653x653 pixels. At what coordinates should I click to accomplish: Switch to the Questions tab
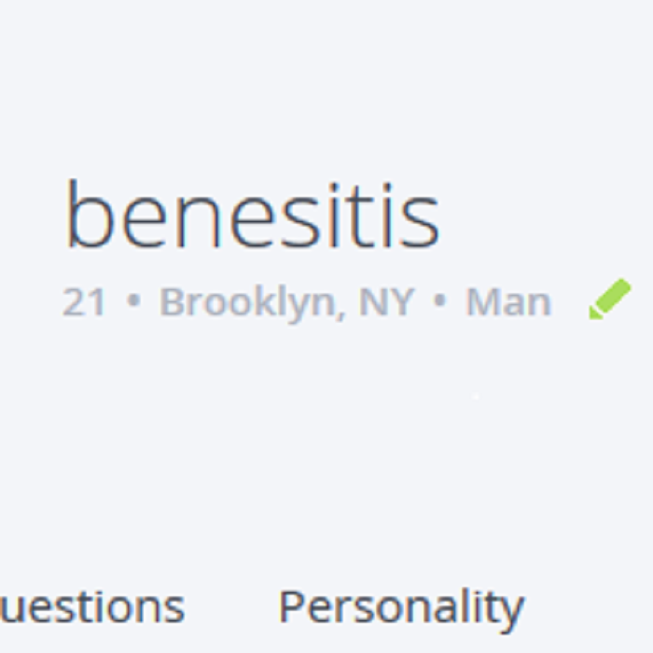coord(92,608)
